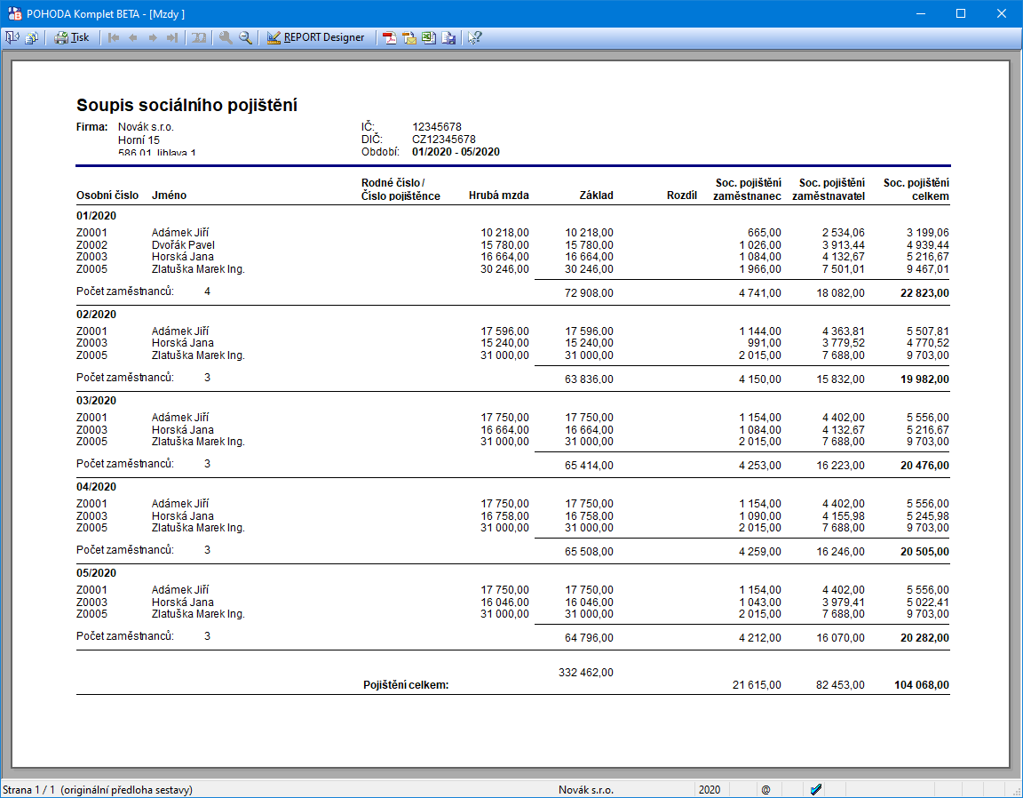Image resolution: width=1023 pixels, height=798 pixels.
Task: Go to last page arrow
Action: pyautogui.click(x=172, y=38)
